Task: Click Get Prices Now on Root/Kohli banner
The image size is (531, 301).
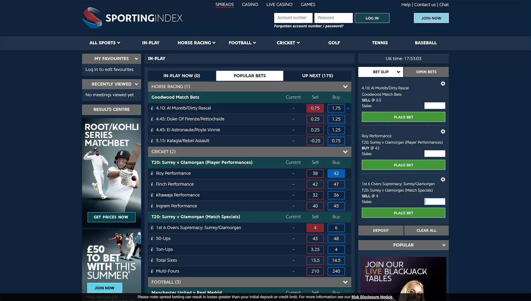Action: tap(111, 217)
